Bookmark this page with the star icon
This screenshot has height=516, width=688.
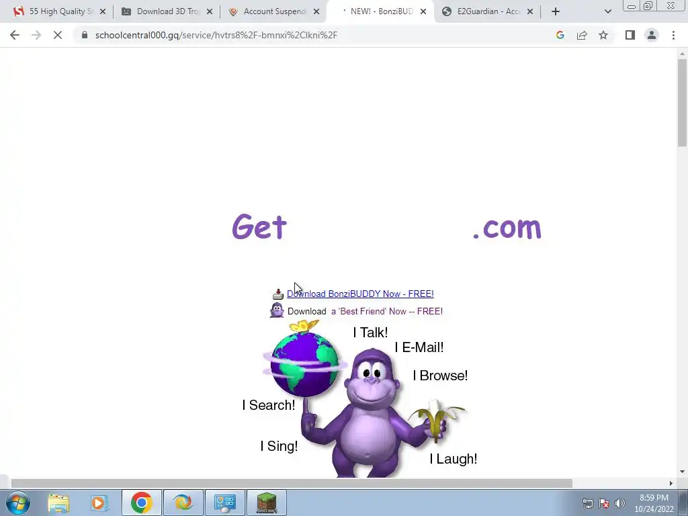point(603,35)
